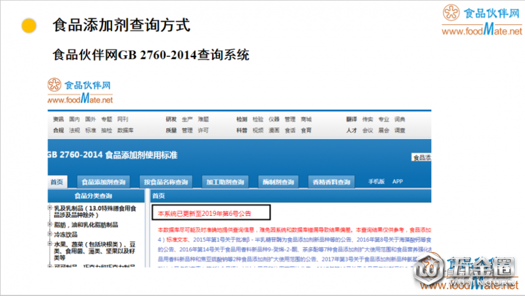Open the 香精香料查询 tab
The width and height of the screenshot is (525, 296).
click(x=331, y=182)
